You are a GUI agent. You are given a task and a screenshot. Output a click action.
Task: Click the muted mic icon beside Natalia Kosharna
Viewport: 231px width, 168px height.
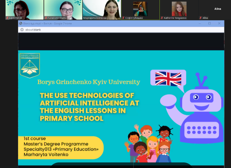pyautogui.click(x=46, y=18)
